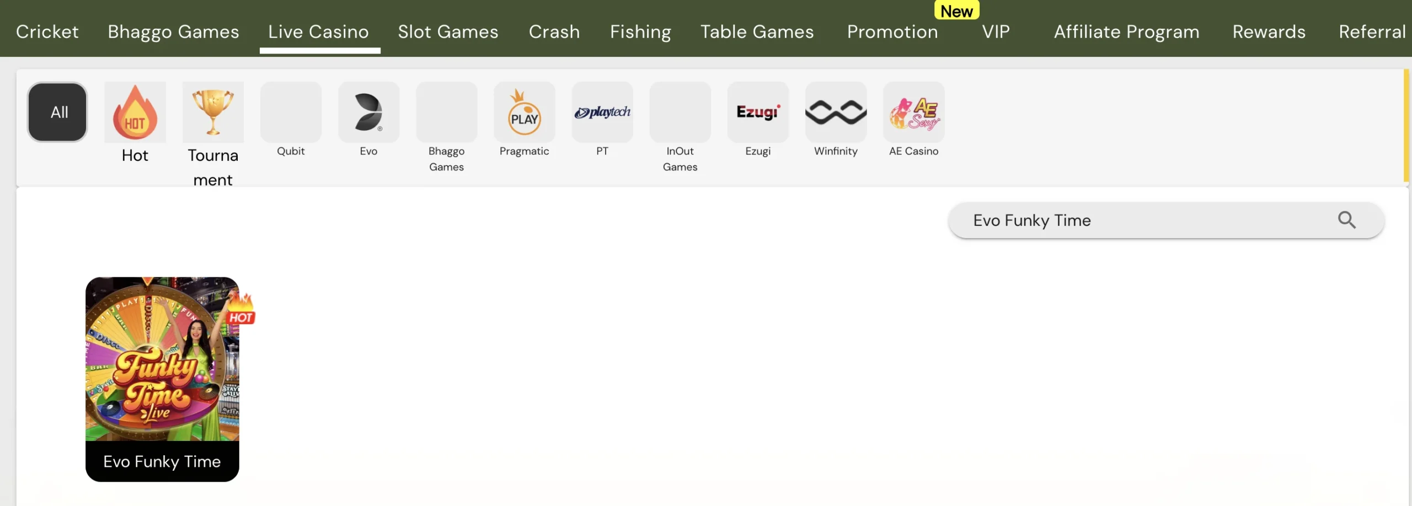Viewport: 1412px width, 506px height.
Task: Click the search magnifier icon
Action: click(x=1346, y=220)
